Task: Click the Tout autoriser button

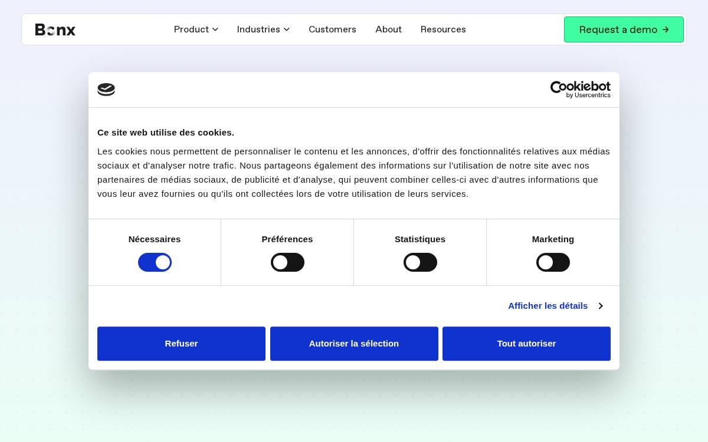Action: [526, 344]
